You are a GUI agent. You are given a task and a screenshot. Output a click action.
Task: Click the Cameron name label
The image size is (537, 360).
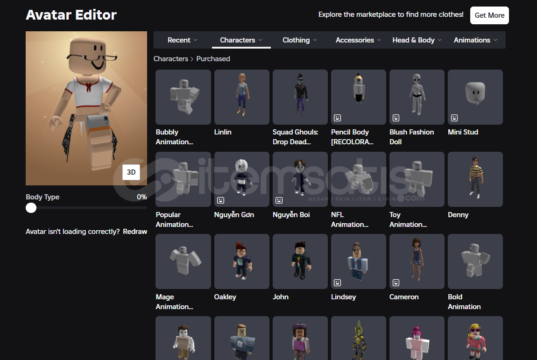[x=404, y=297]
